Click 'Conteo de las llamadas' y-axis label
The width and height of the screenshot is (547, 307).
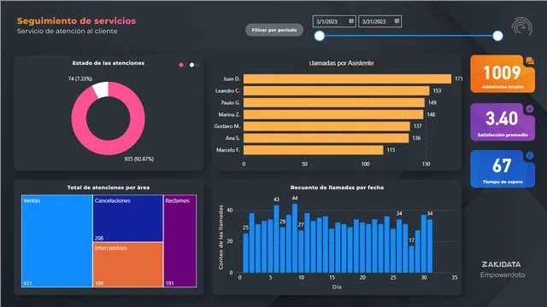tap(221, 237)
